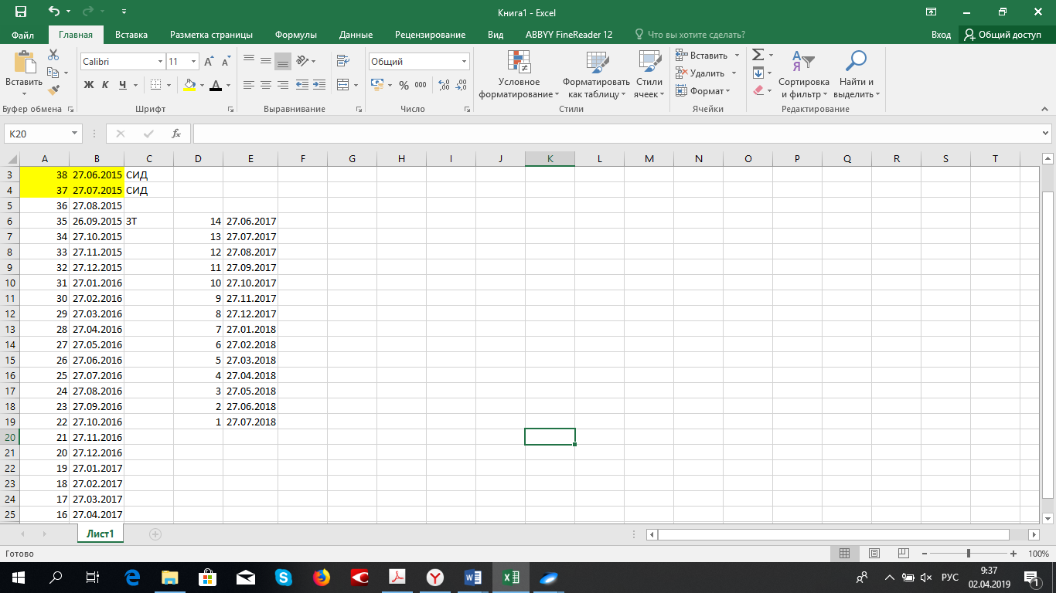Viewport: 1056px width, 593px height.
Task: Align text to the right
Action: click(283, 85)
